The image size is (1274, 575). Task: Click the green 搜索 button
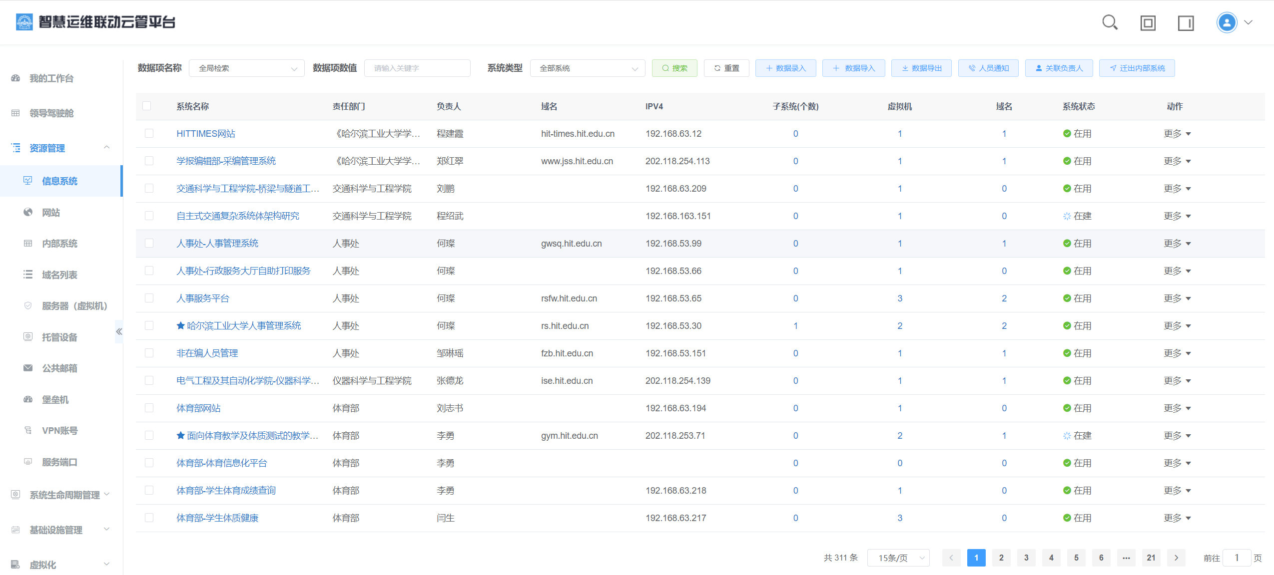[674, 68]
